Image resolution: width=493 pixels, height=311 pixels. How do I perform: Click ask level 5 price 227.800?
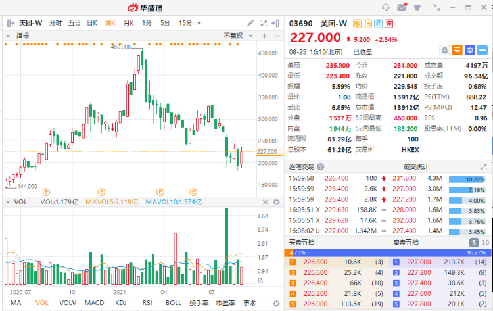pos(419,304)
